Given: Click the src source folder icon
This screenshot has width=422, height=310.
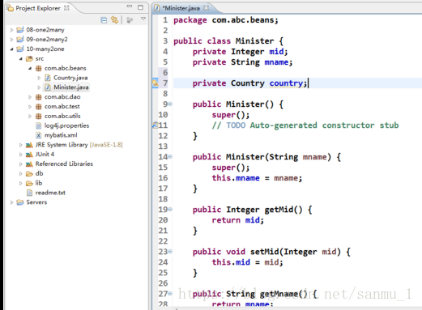Looking at the screenshot, I should [x=29, y=58].
